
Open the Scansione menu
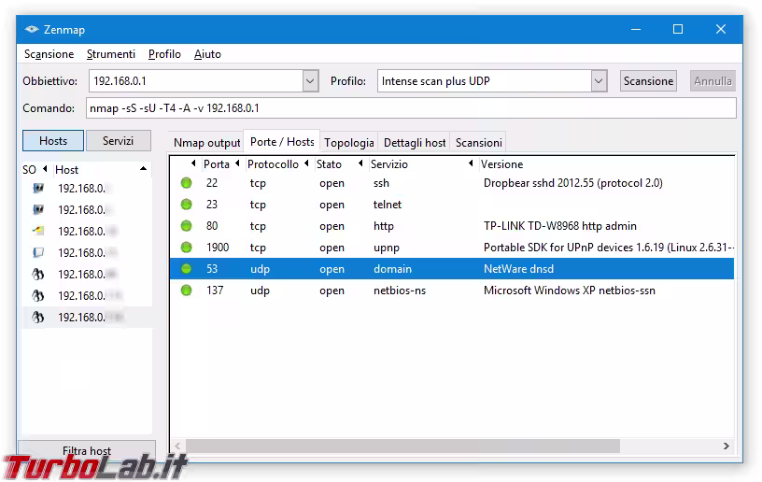point(49,54)
